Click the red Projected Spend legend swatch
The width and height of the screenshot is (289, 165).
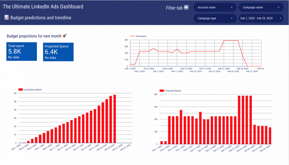pos(161,91)
